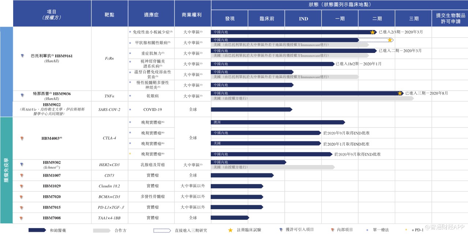Click the 已進入三期－2020年8月 status text
The width and height of the screenshot is (468, 234).
pos(426,93)
